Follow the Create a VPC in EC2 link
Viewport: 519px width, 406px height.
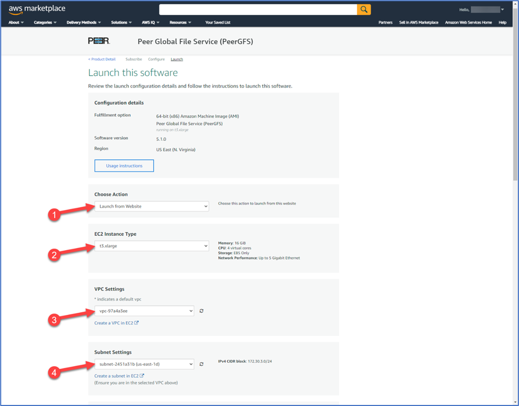[x=116, y=323]
